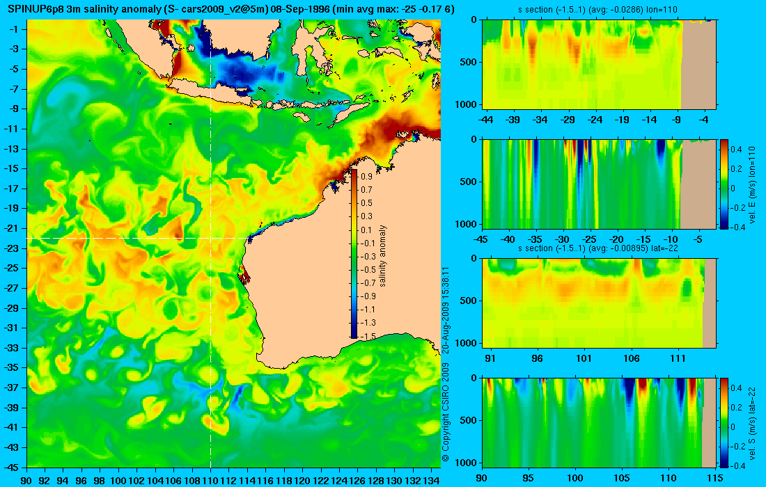Click the -5 label under vel. E panel
Image resolution: width=766 pixels, height=487 pixels.
point(698,239)
